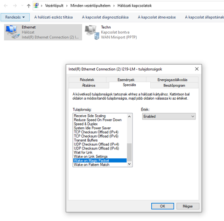224x221 pixels.
Task: Open the Érték dropdown showing Enabled
Action: (x=169, y=117)
